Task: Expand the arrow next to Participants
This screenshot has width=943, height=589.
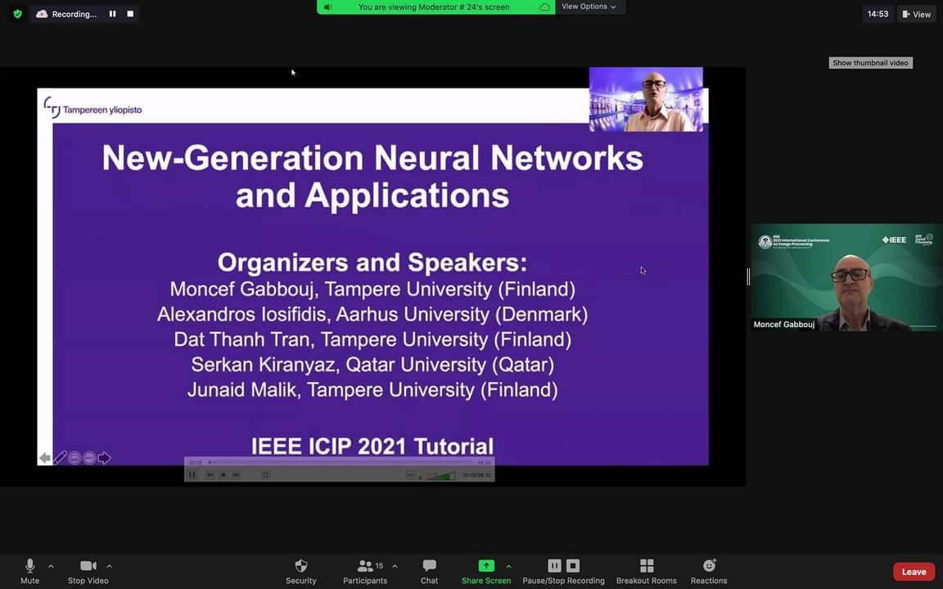Action: (395, 566)
